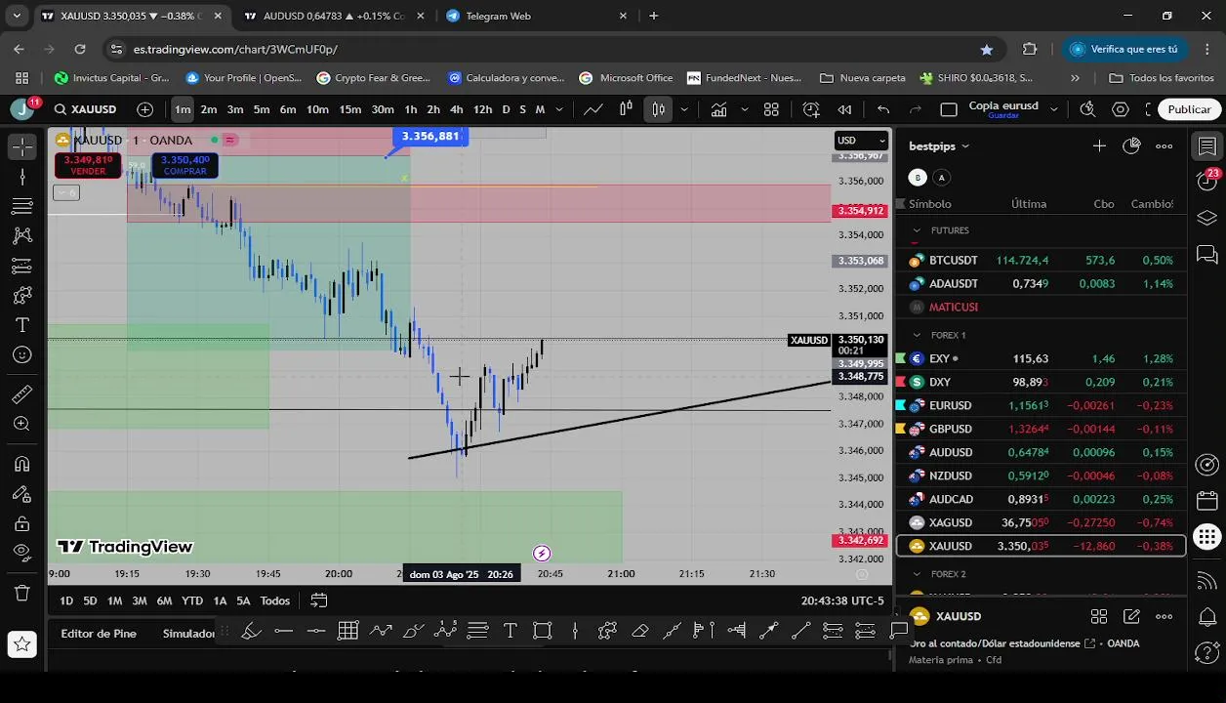This screenshot has width=1226, height=703.
Task: Expand Copia eurusd layout dropdown
Action: (x=1053, y=109)
